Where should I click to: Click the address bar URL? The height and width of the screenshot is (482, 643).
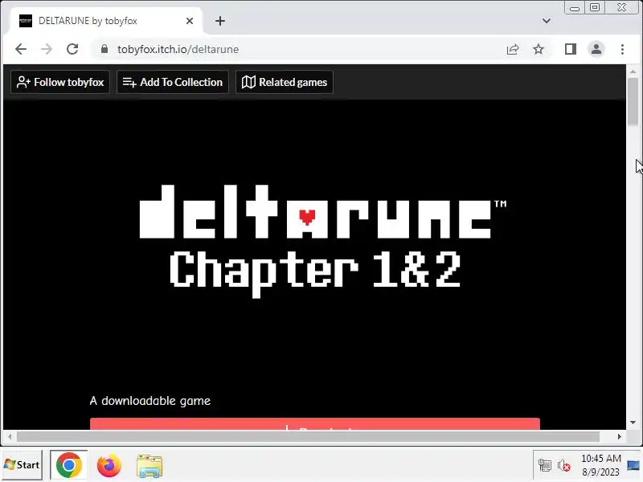pos(178,49)
